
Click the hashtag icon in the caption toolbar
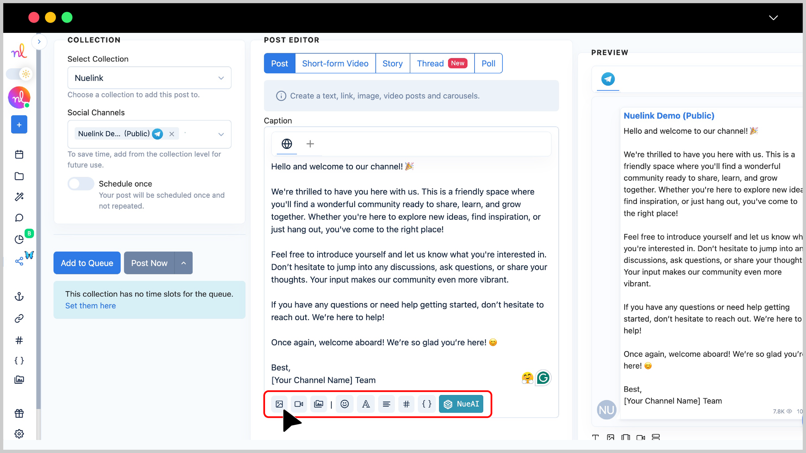(406, 404)
